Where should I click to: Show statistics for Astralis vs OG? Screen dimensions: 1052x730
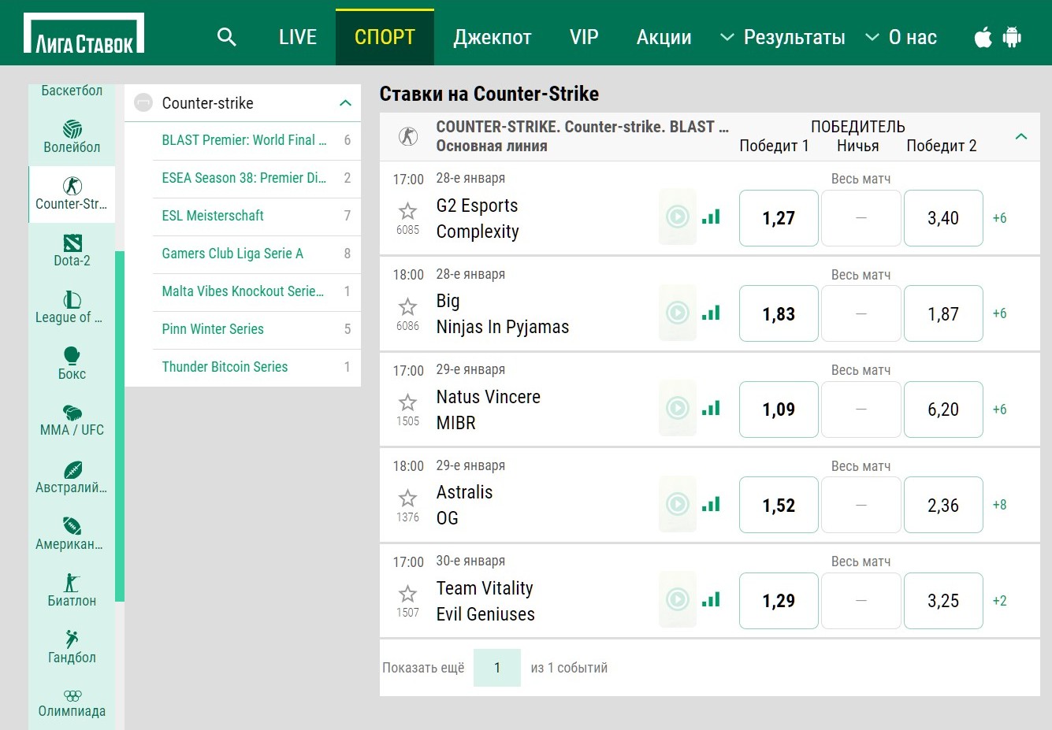712,504
